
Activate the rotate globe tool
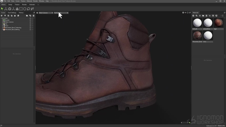coord(10,9)
